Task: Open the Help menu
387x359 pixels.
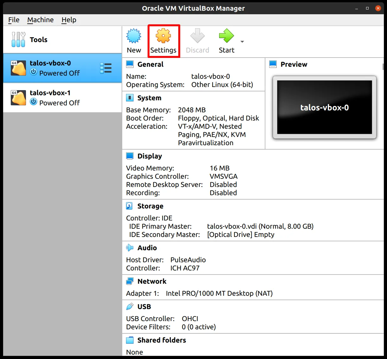Action: 69,20
